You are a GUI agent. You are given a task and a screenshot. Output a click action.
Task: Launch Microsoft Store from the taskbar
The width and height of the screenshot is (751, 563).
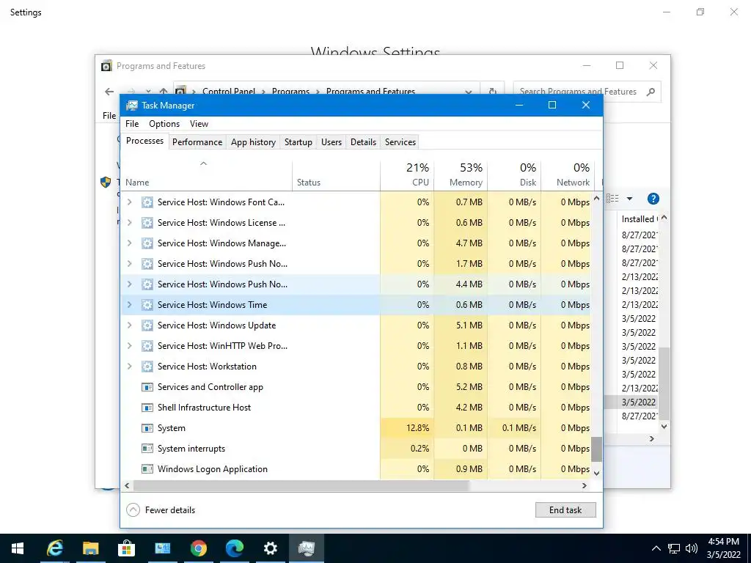(126, 548)
